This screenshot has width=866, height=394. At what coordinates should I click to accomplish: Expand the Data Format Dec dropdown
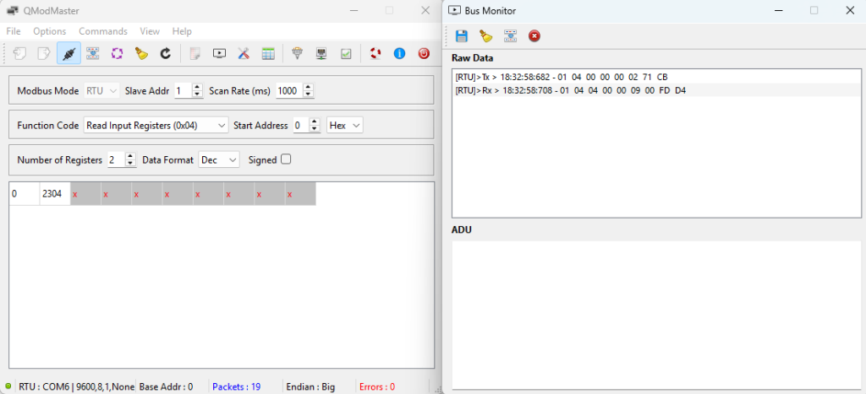[219, 159]
